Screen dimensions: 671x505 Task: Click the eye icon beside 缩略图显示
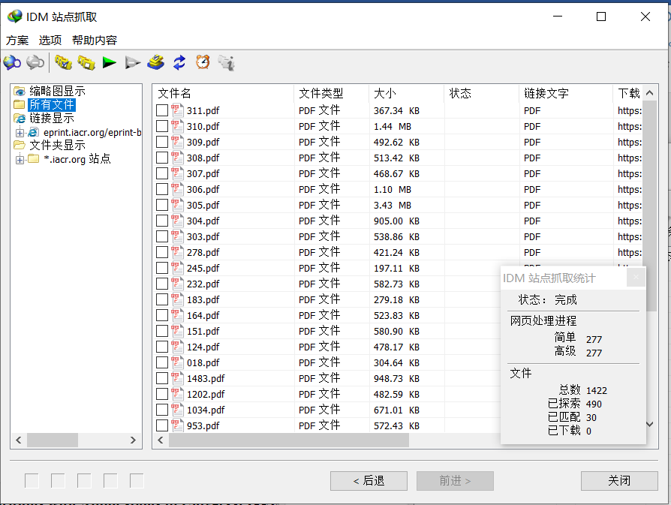point(20,91)
